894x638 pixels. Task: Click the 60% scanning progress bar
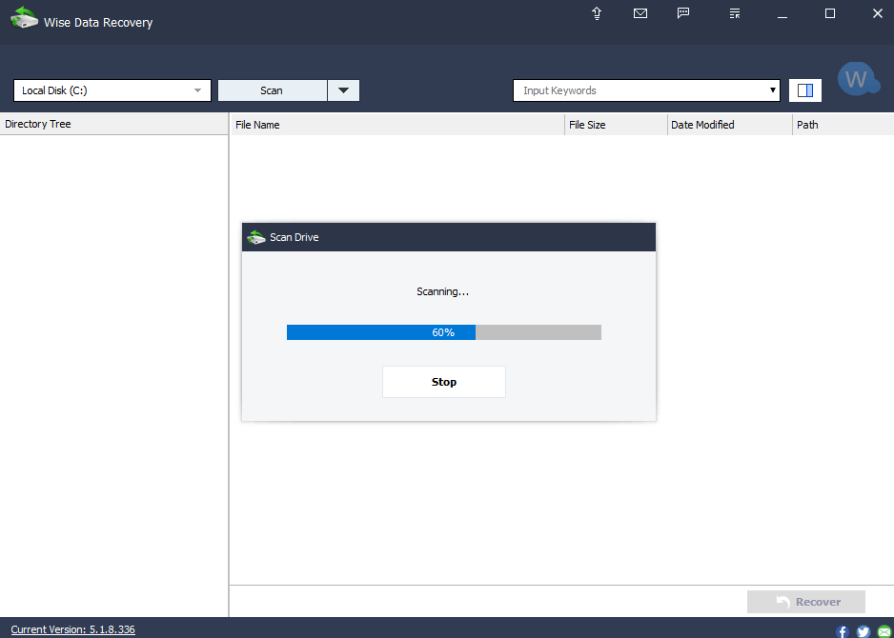[443, 332]
